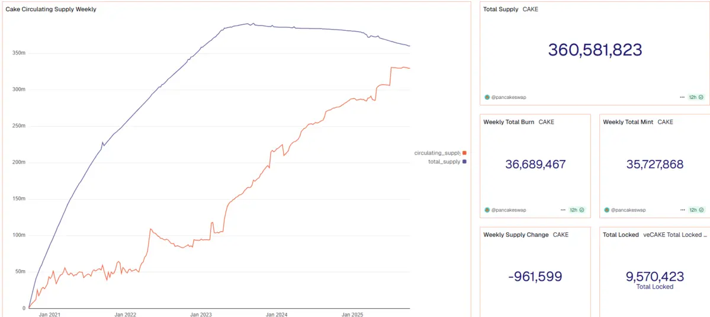Image resolution: width=710 pixels, height=317 pixels.
Task: Click the pancakeswap avatar in Weekly Total Mint
Action: coord(607,210)
